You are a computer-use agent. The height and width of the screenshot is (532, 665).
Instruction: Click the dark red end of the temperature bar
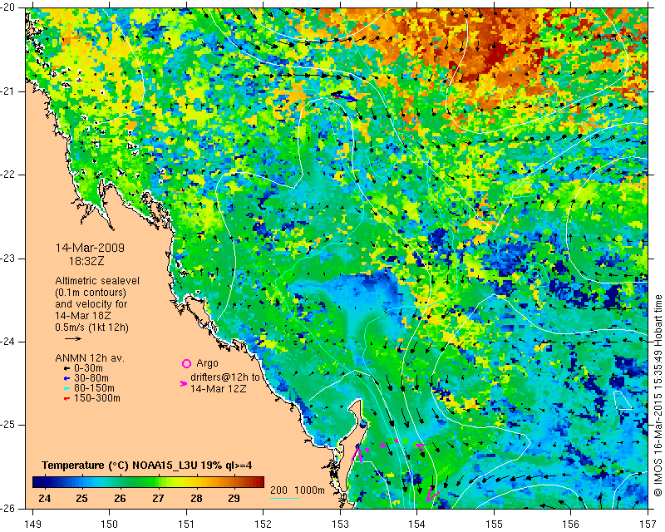pyautogui.click(x=259, y=482)
